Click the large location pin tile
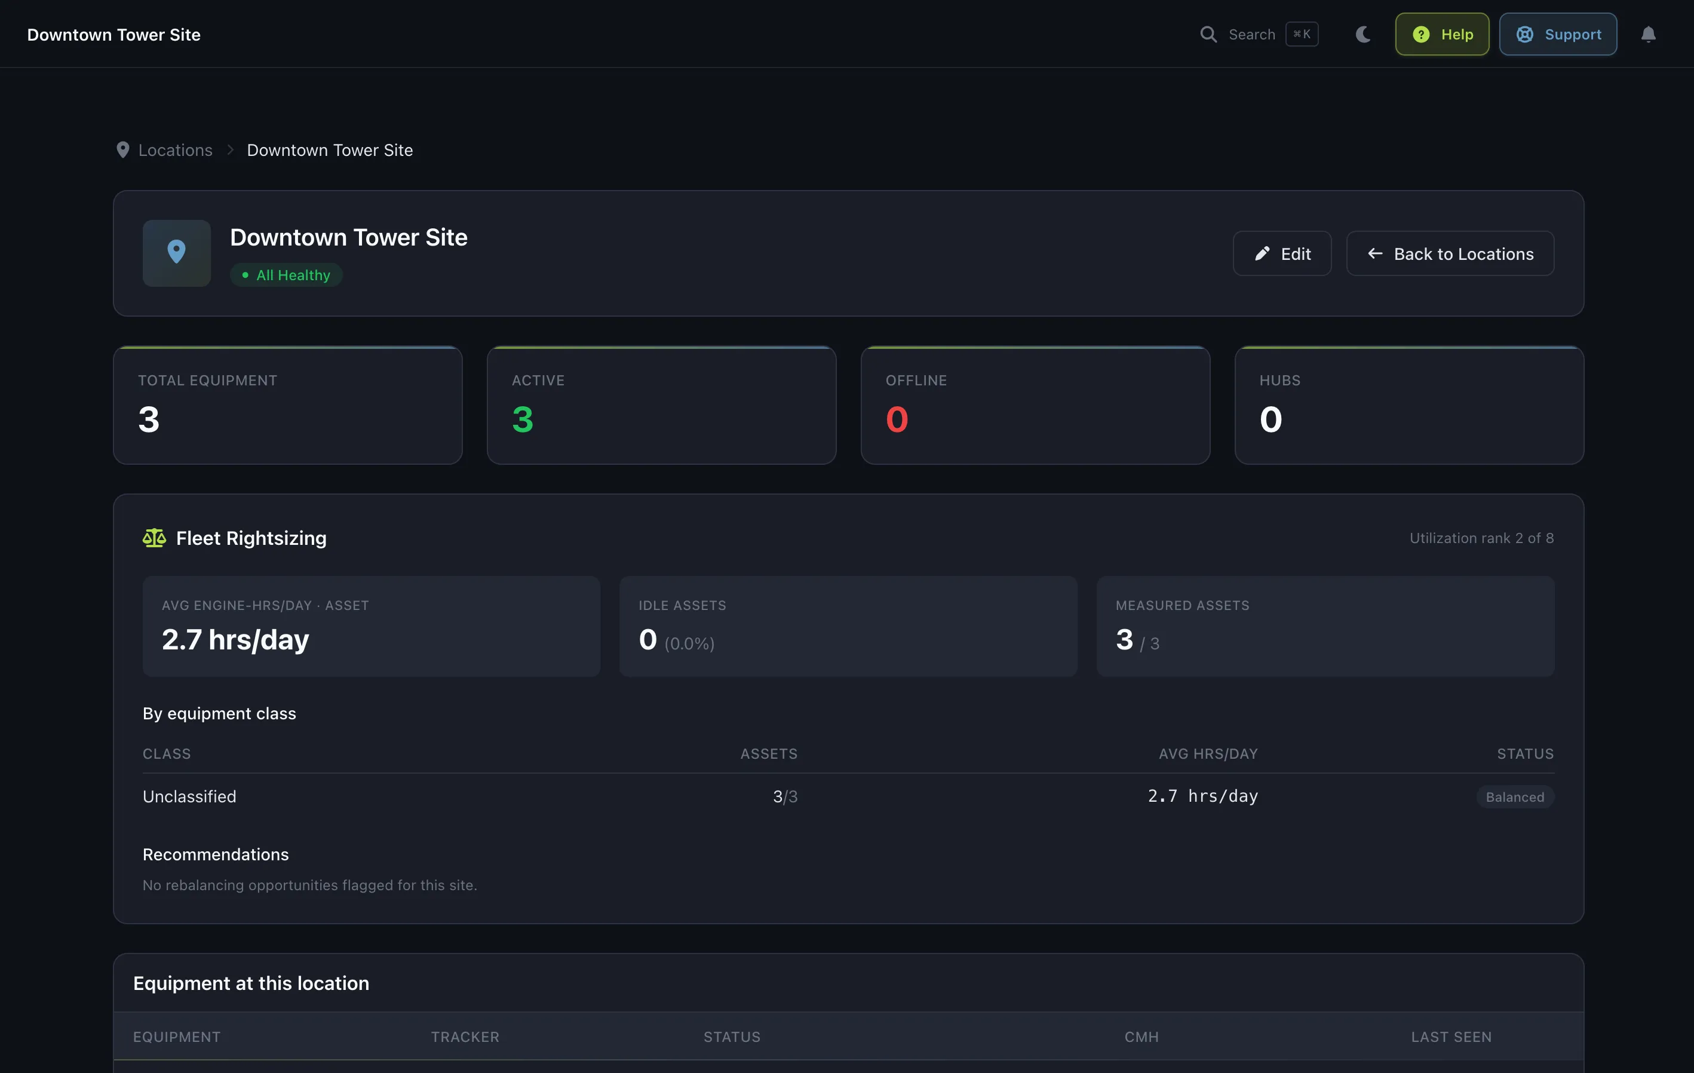The image size is (1694, 1073). pos(177,253)
